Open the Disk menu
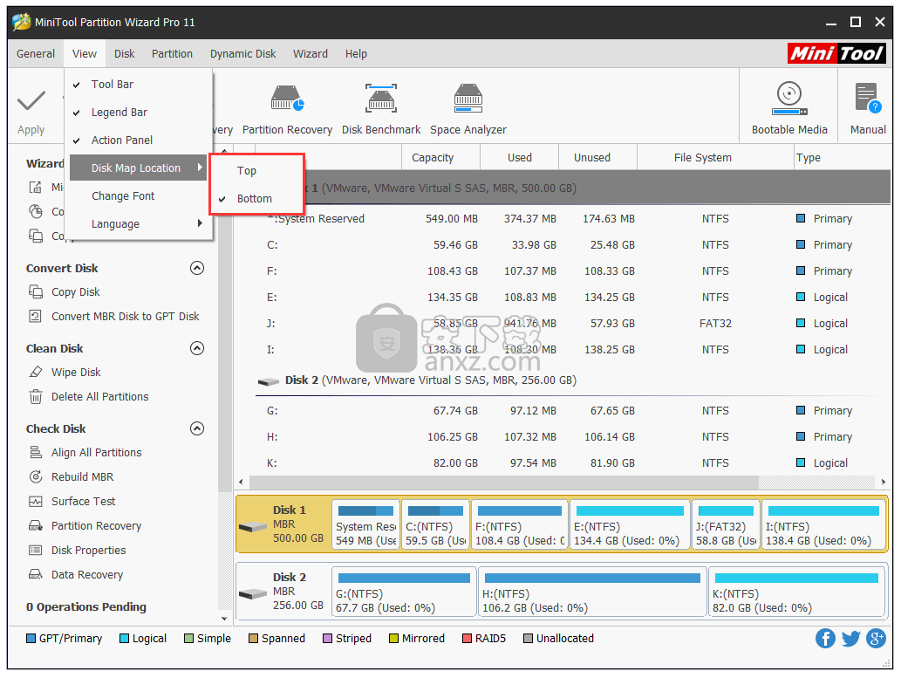Viewport: 901px width, 678px height. click(124, 53)
